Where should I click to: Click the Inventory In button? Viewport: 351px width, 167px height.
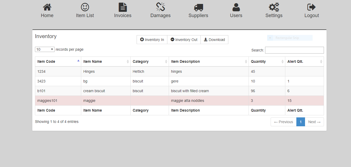[x=152, y=40]
